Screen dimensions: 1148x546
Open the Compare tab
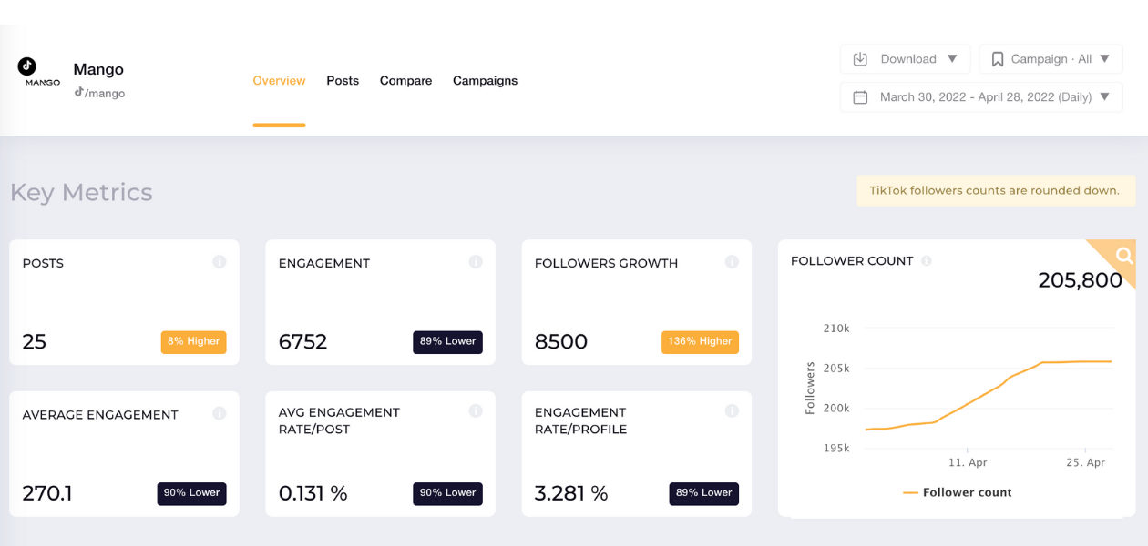tap(405, 81)
